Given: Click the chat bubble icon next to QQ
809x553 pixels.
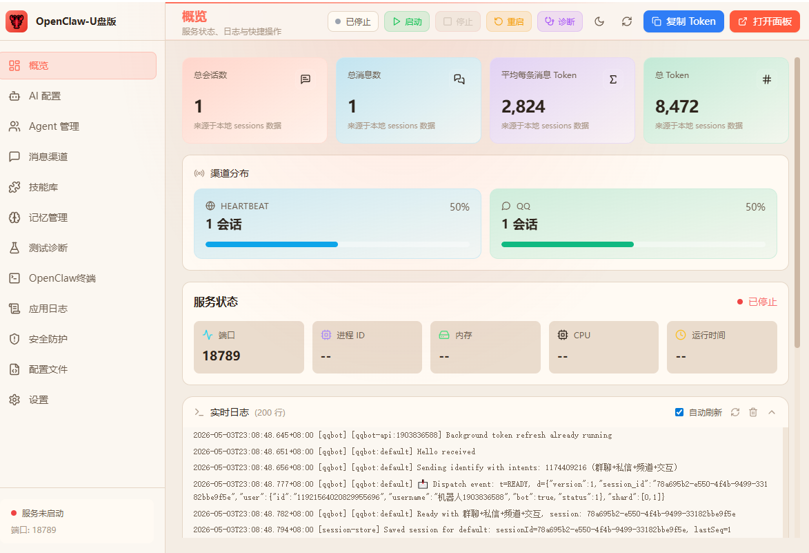Looking at the screenshot, I should tap(506, 206).
